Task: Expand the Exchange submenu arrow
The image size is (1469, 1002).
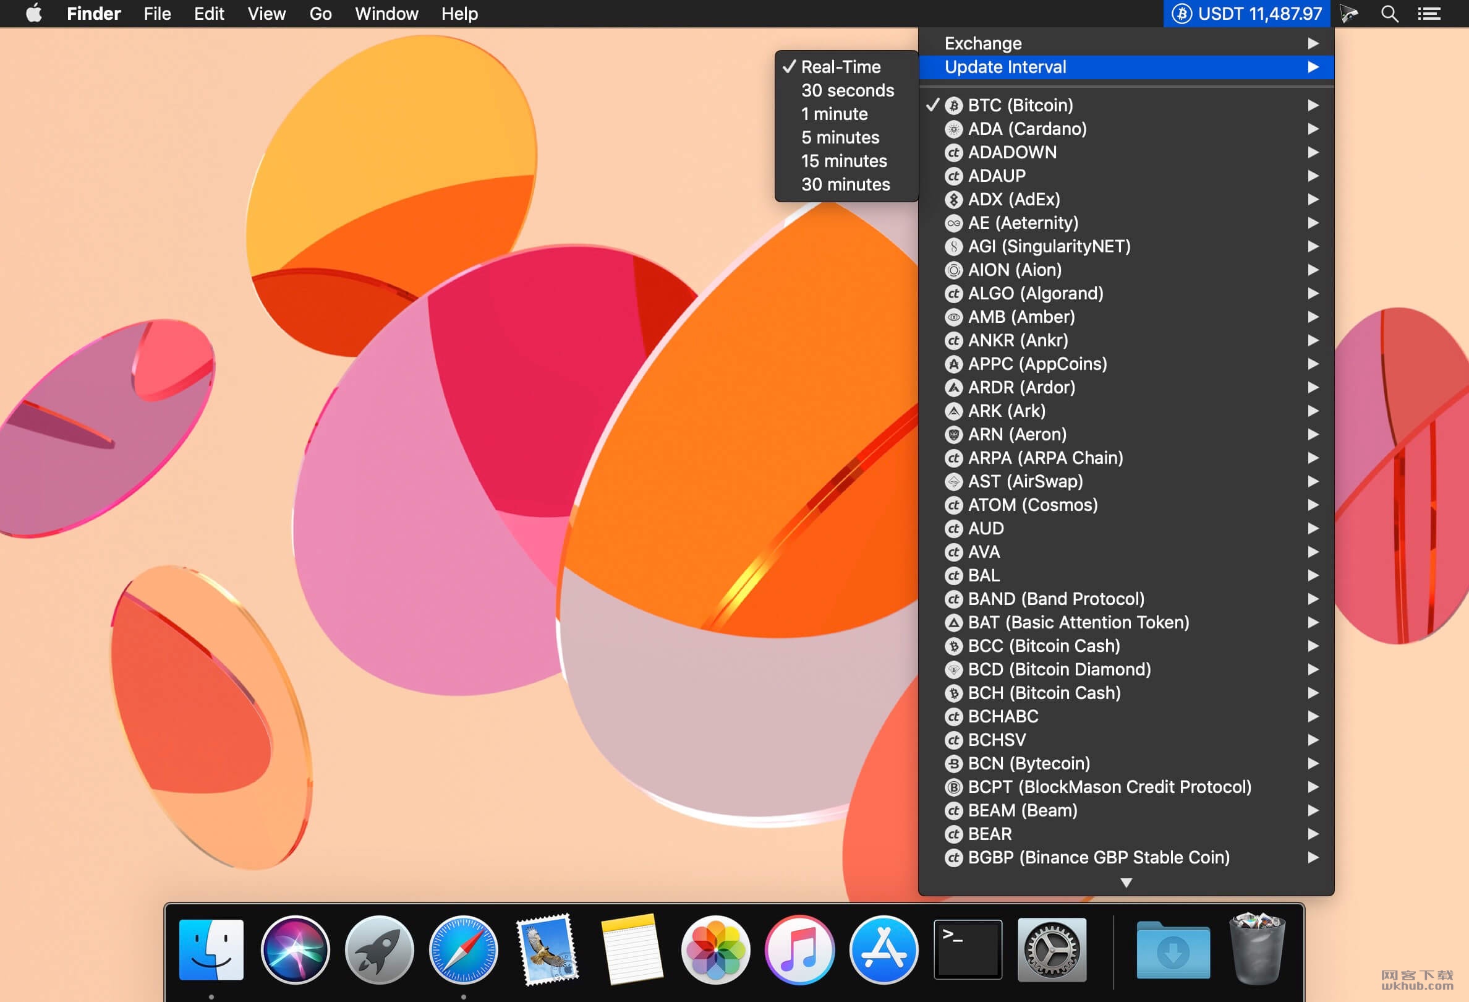Action: point(1313,44)
